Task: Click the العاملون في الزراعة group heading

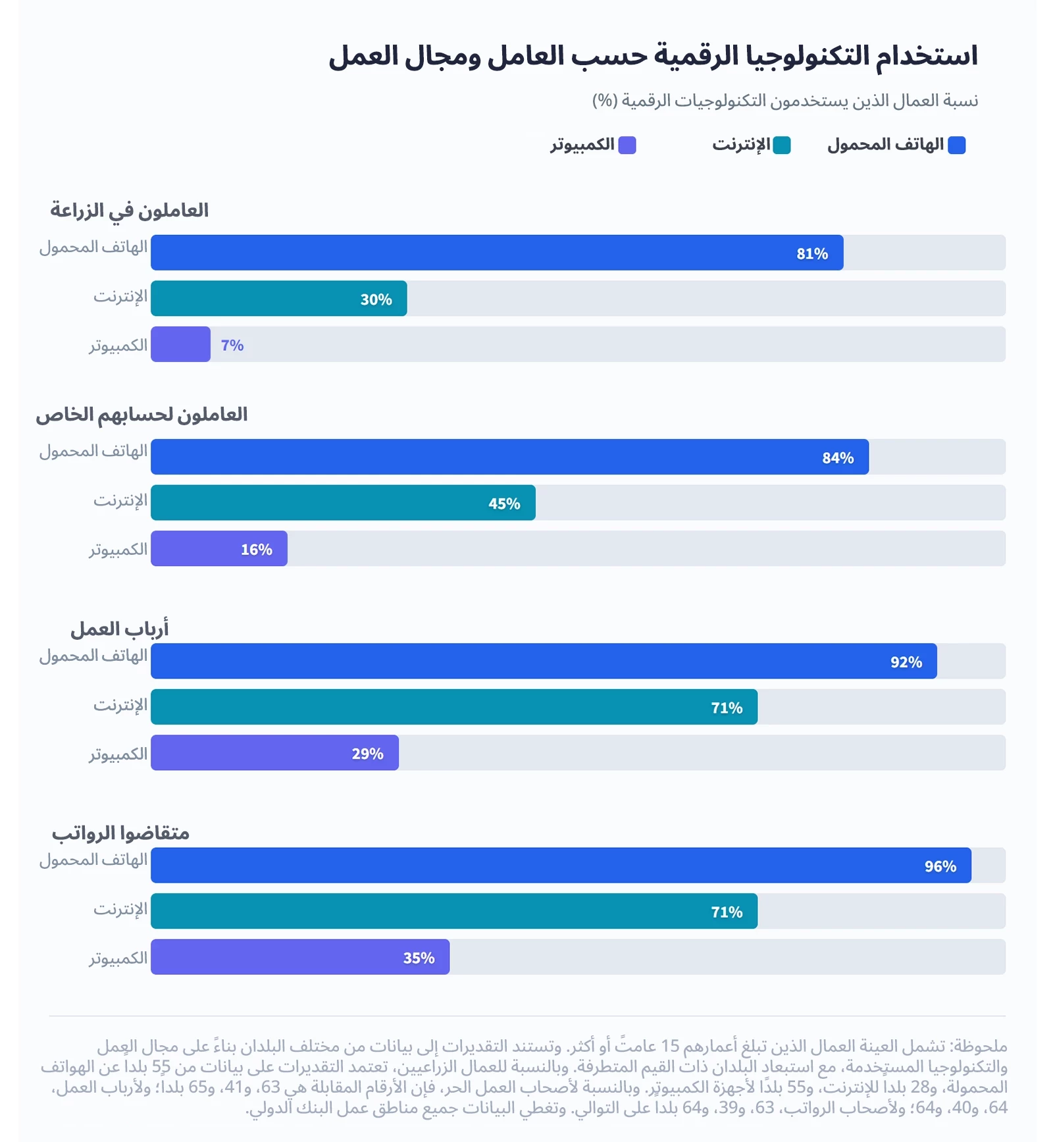Action: pyautogui.click(x=129, y=211)
